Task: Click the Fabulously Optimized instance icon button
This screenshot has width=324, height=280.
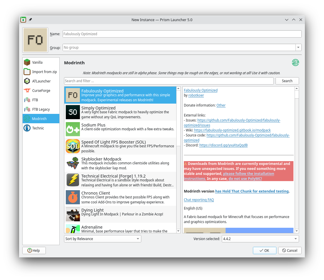Action: [35, 40]
